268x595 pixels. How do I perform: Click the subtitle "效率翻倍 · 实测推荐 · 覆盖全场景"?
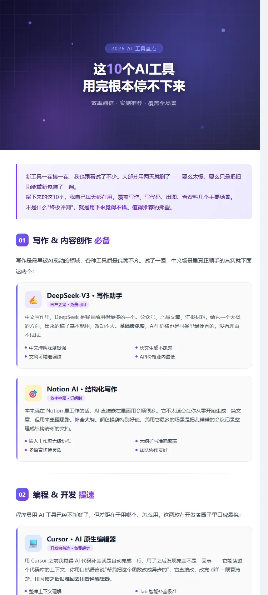point(134,103)
